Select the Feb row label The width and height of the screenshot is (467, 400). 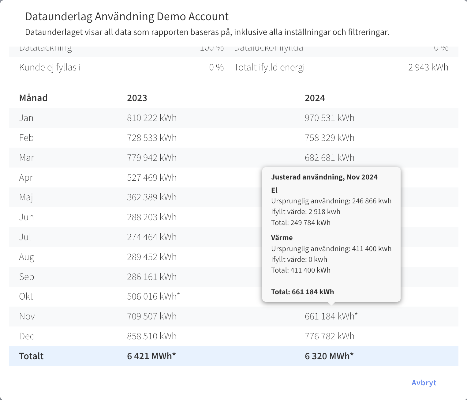point(26,138)
